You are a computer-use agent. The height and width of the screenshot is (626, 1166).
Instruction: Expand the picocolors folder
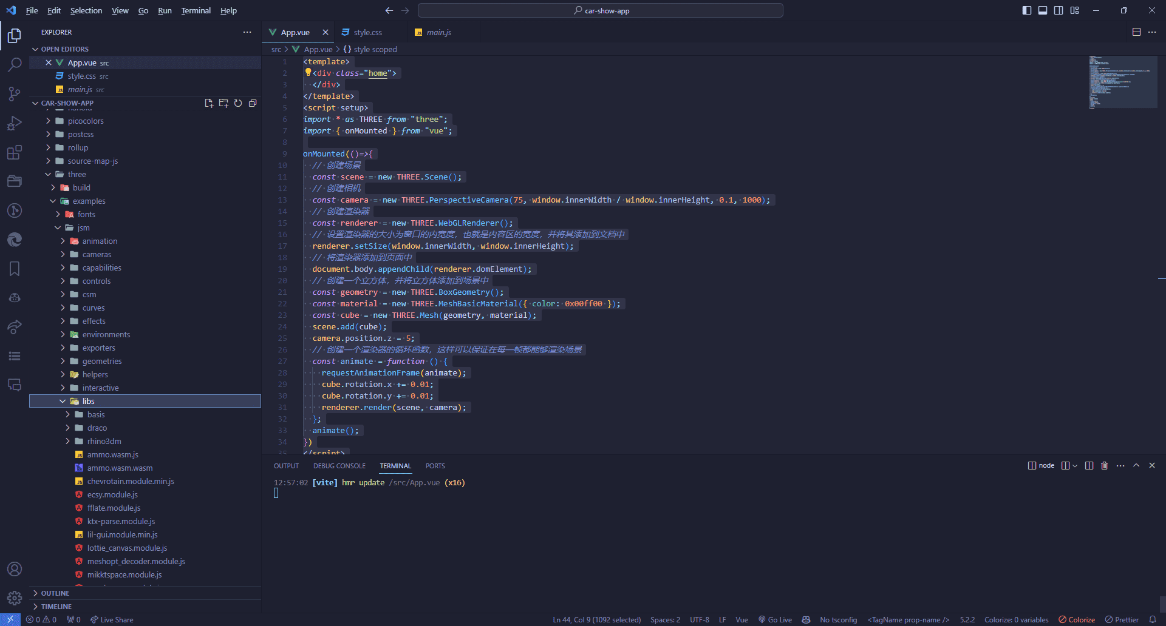tap(48, 121)
